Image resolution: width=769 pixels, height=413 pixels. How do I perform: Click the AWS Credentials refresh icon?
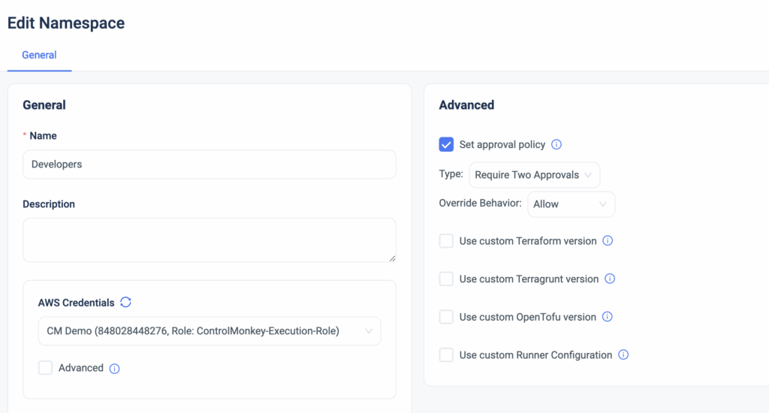click(126, 303)
